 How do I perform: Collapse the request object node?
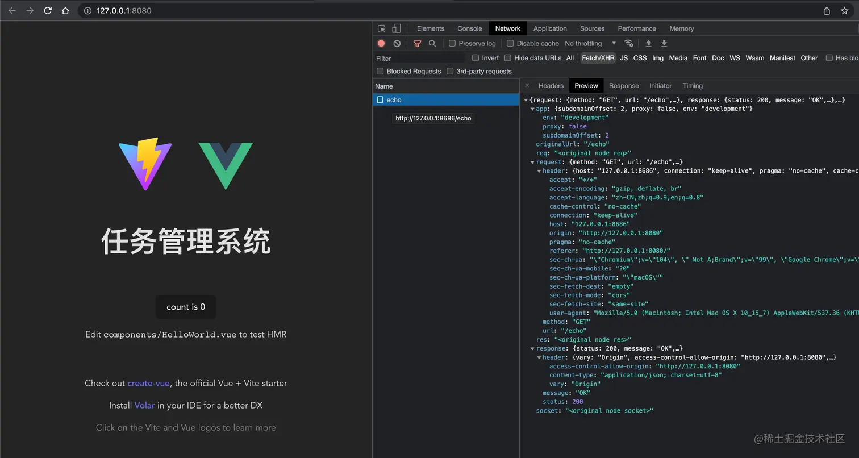coord(532,162)
